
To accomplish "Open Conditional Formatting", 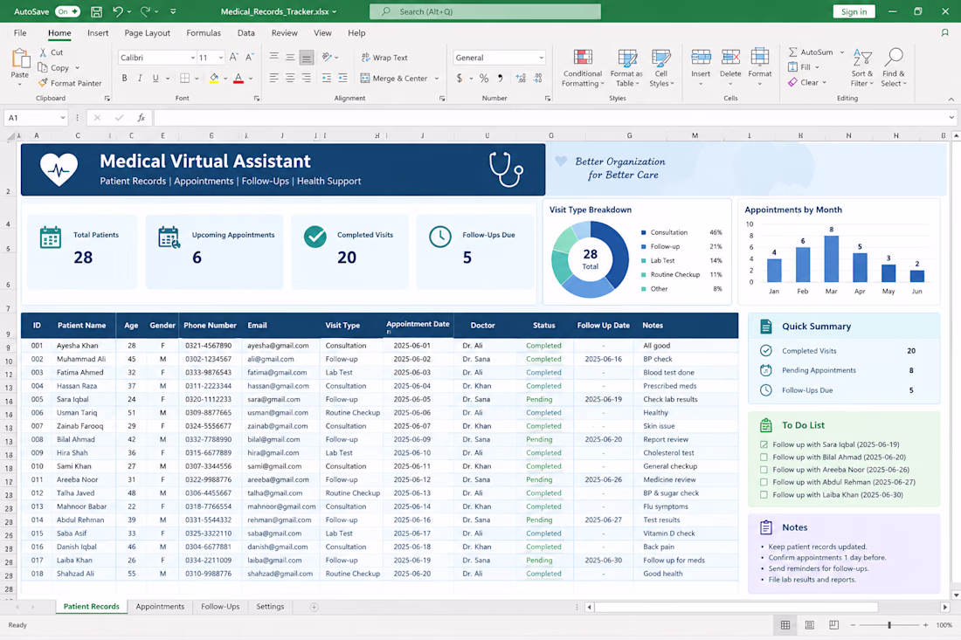I will click(583, 67).
